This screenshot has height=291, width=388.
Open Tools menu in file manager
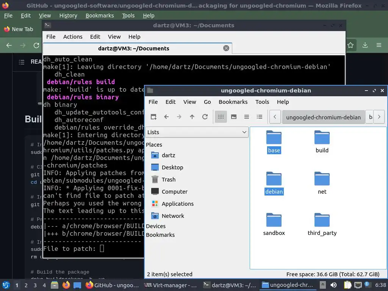[262, 102]
